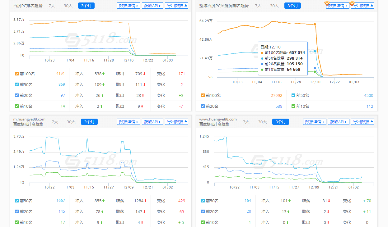Open 获取API in the www.huangye88.com panel
This screenshot has width=388, height=227.
(339, 122)
